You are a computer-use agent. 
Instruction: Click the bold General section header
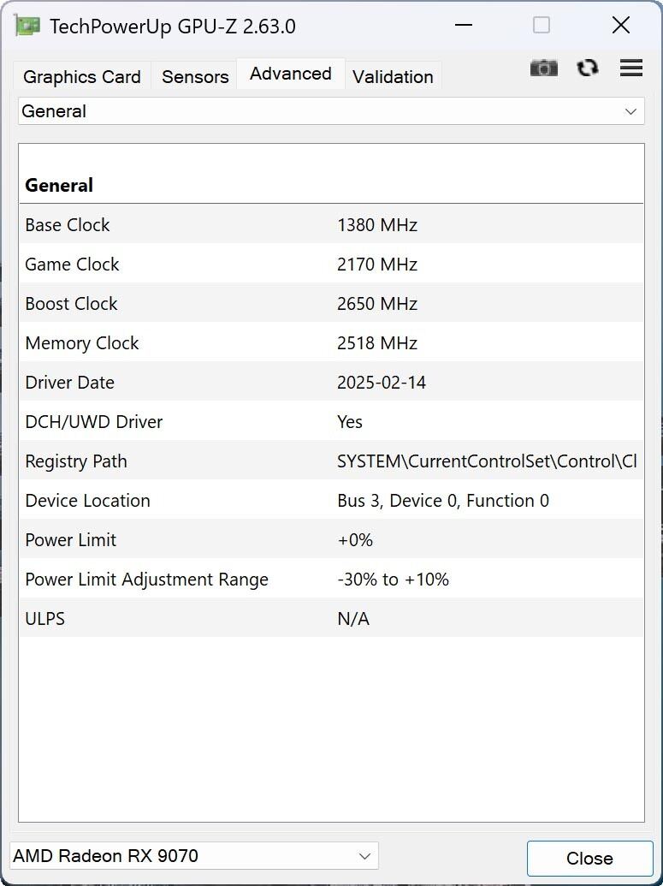tap(59, 186)
